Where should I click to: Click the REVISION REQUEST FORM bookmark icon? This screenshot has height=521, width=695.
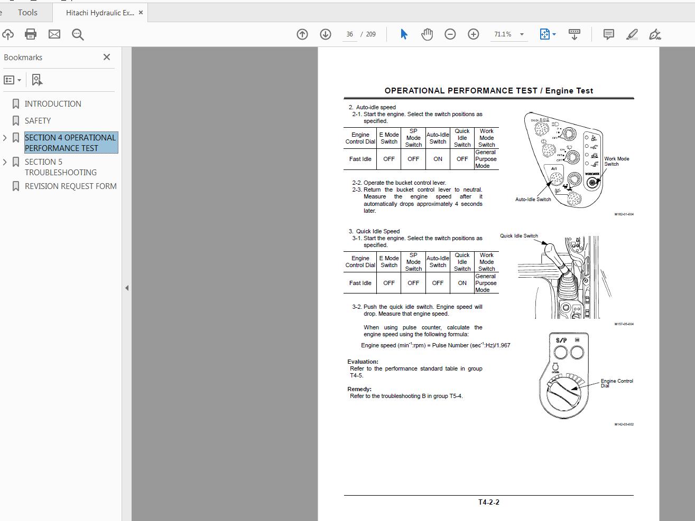tap(16, 186)
